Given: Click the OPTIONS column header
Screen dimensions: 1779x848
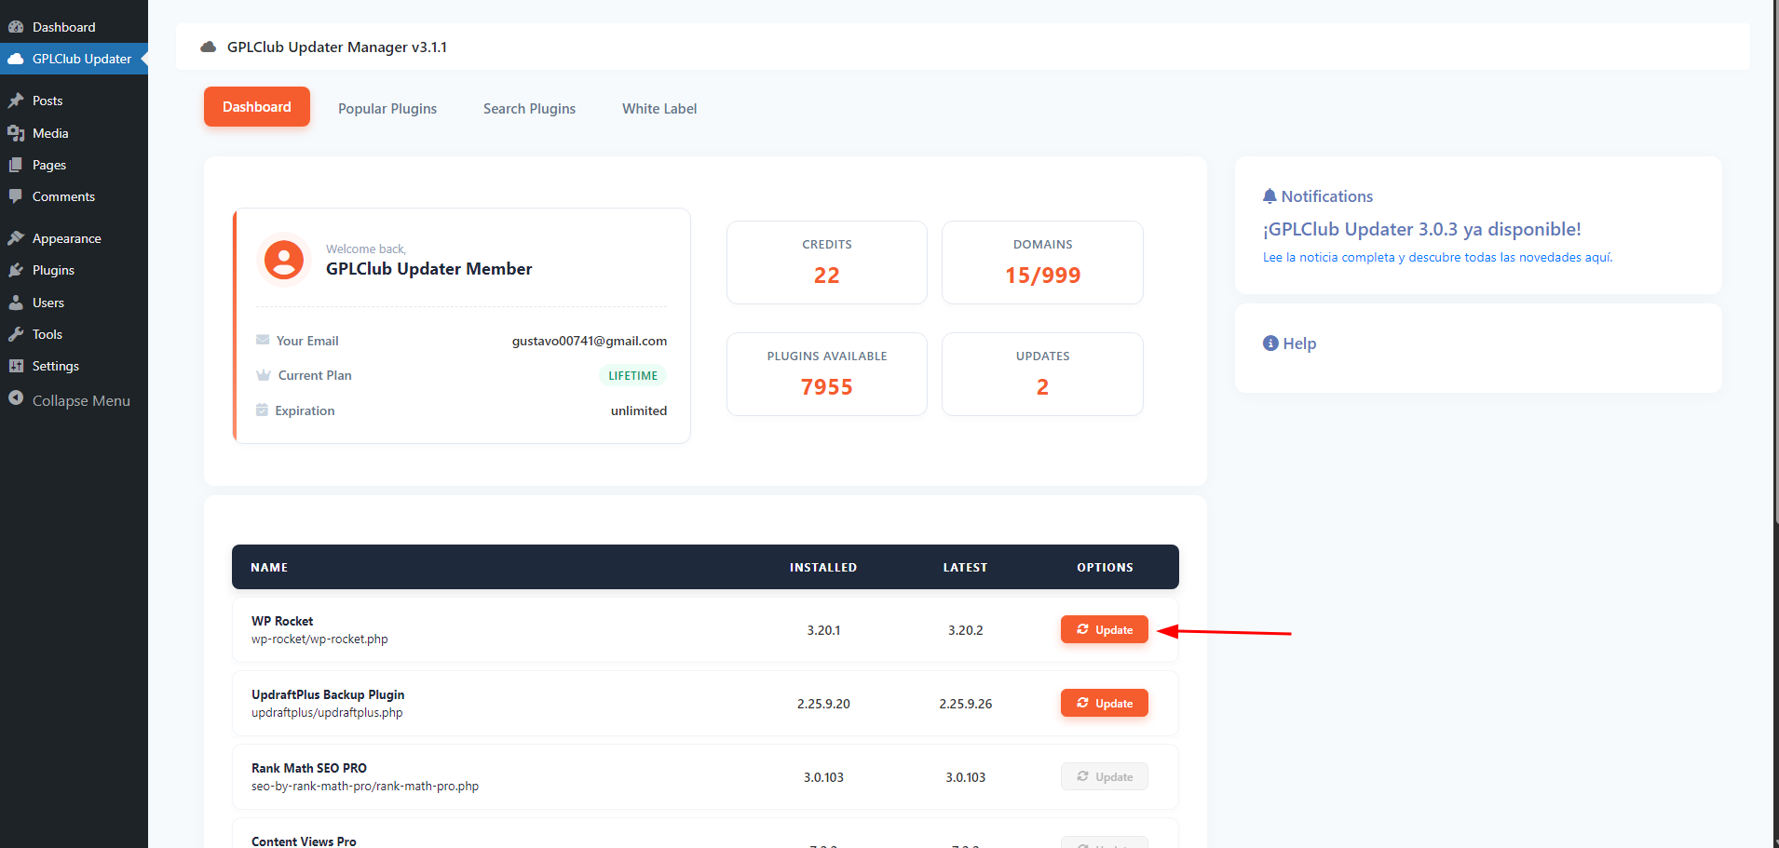Looking at the screenshot, I should (1105, 567).
